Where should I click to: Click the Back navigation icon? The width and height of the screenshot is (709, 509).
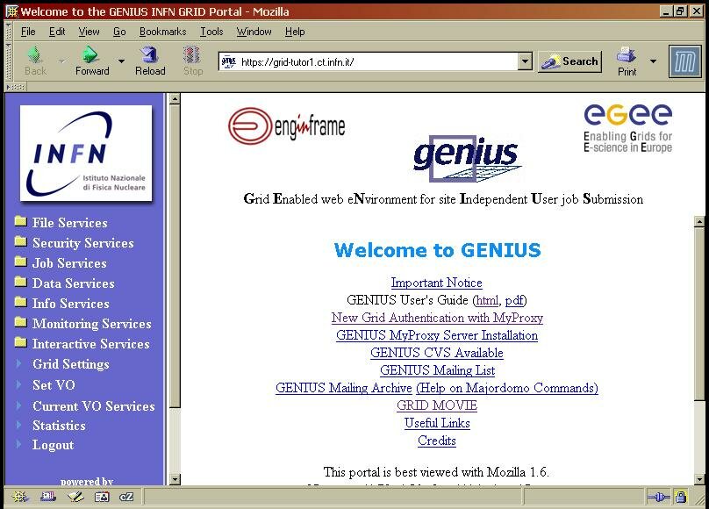[35, 55]
